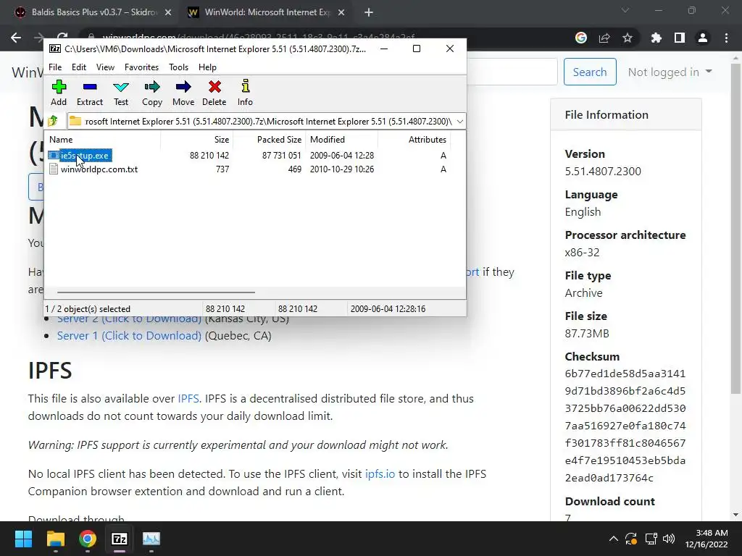This screenshot has height=556, width=742.
Task: Open Chrome's three-dot menu
Action: click(x=726, y=38)
